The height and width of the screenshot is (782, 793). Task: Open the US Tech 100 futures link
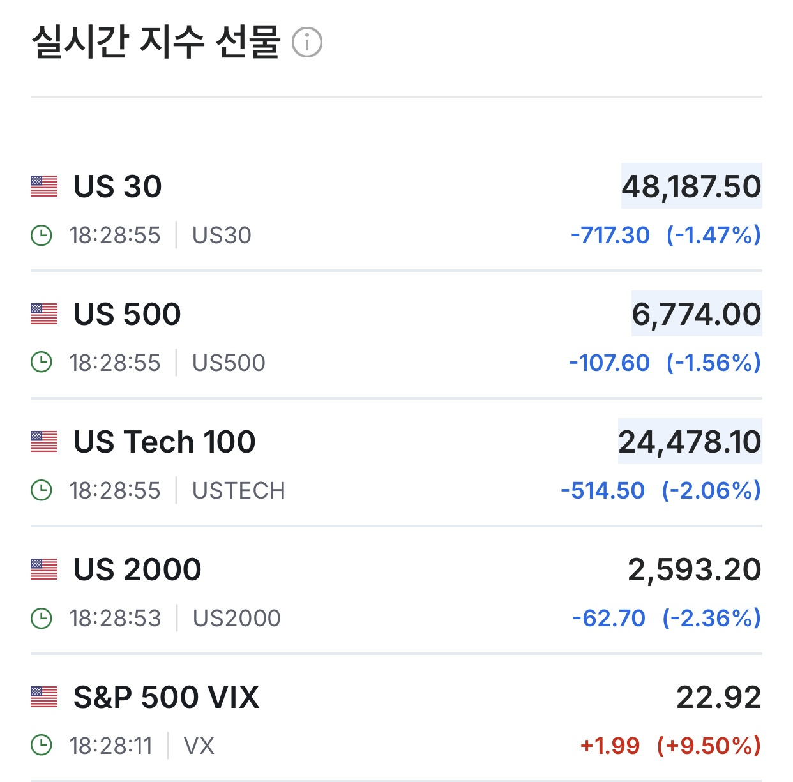coord(164,442)
